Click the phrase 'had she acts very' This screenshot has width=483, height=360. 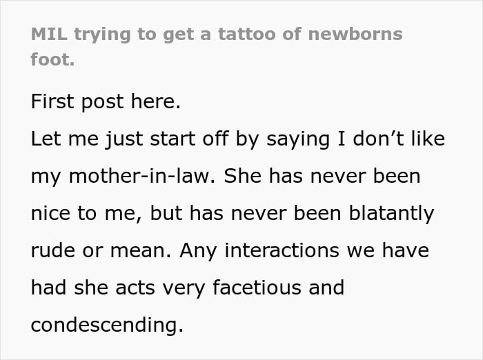[118, 288]
